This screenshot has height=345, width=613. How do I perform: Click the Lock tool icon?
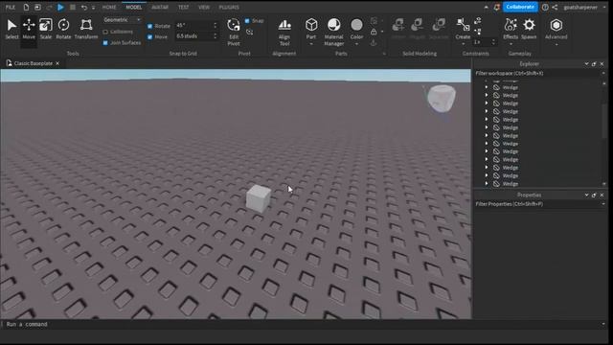pyautogui.click(x=374, y=32)
